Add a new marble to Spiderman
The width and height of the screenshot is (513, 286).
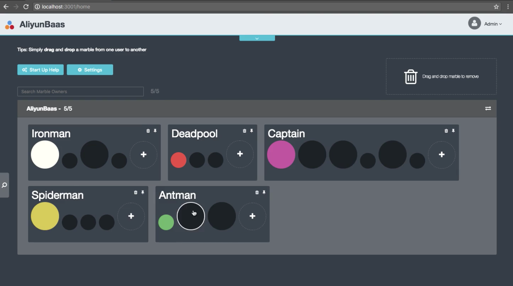tap(131, 216)
